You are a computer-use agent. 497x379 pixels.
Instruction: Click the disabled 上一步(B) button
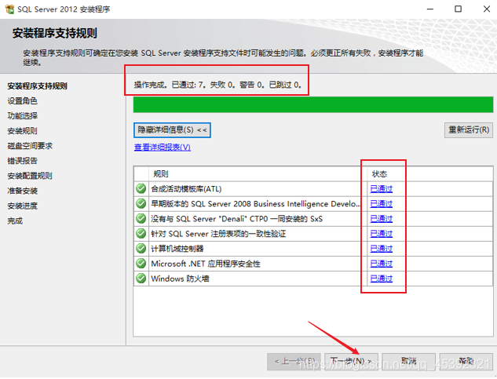click(x=294, y=361)
